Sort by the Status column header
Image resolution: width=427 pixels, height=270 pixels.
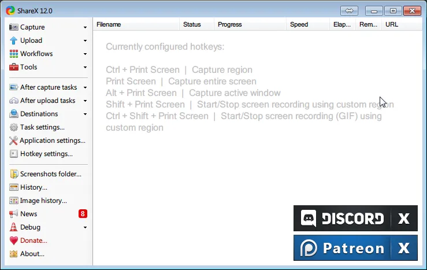click(x=196, y=24)
